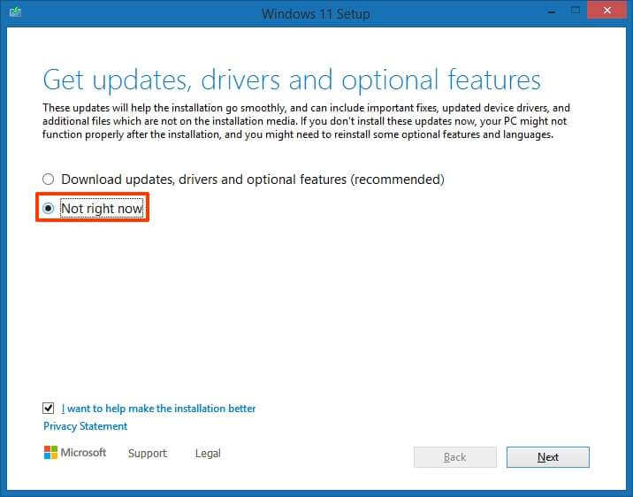
Task: Open the Support link
Action: point(148,453)
